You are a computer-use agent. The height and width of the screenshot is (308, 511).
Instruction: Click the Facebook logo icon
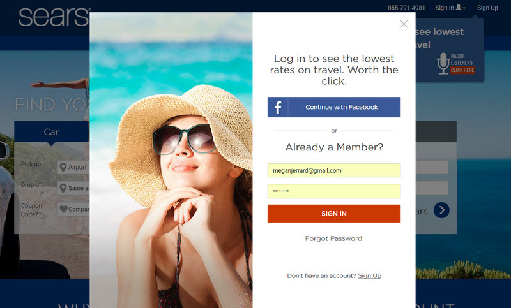[x=278, y=107]
